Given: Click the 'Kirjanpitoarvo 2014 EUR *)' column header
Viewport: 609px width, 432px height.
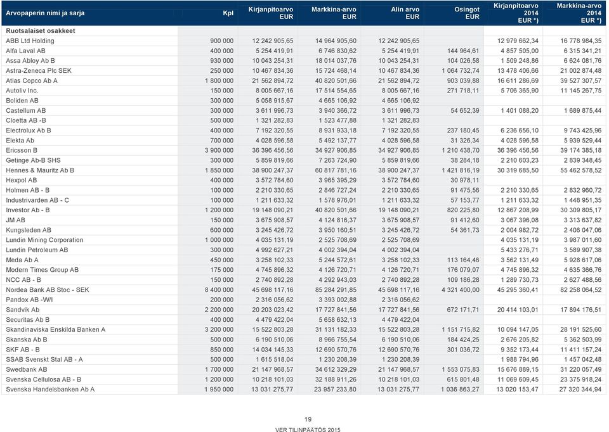Looking at the screenshot, I should (516, 13).
